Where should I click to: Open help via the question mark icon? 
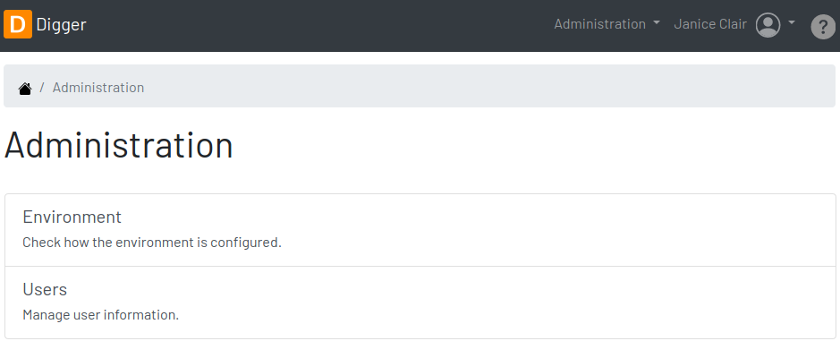[x=823, y=27]
